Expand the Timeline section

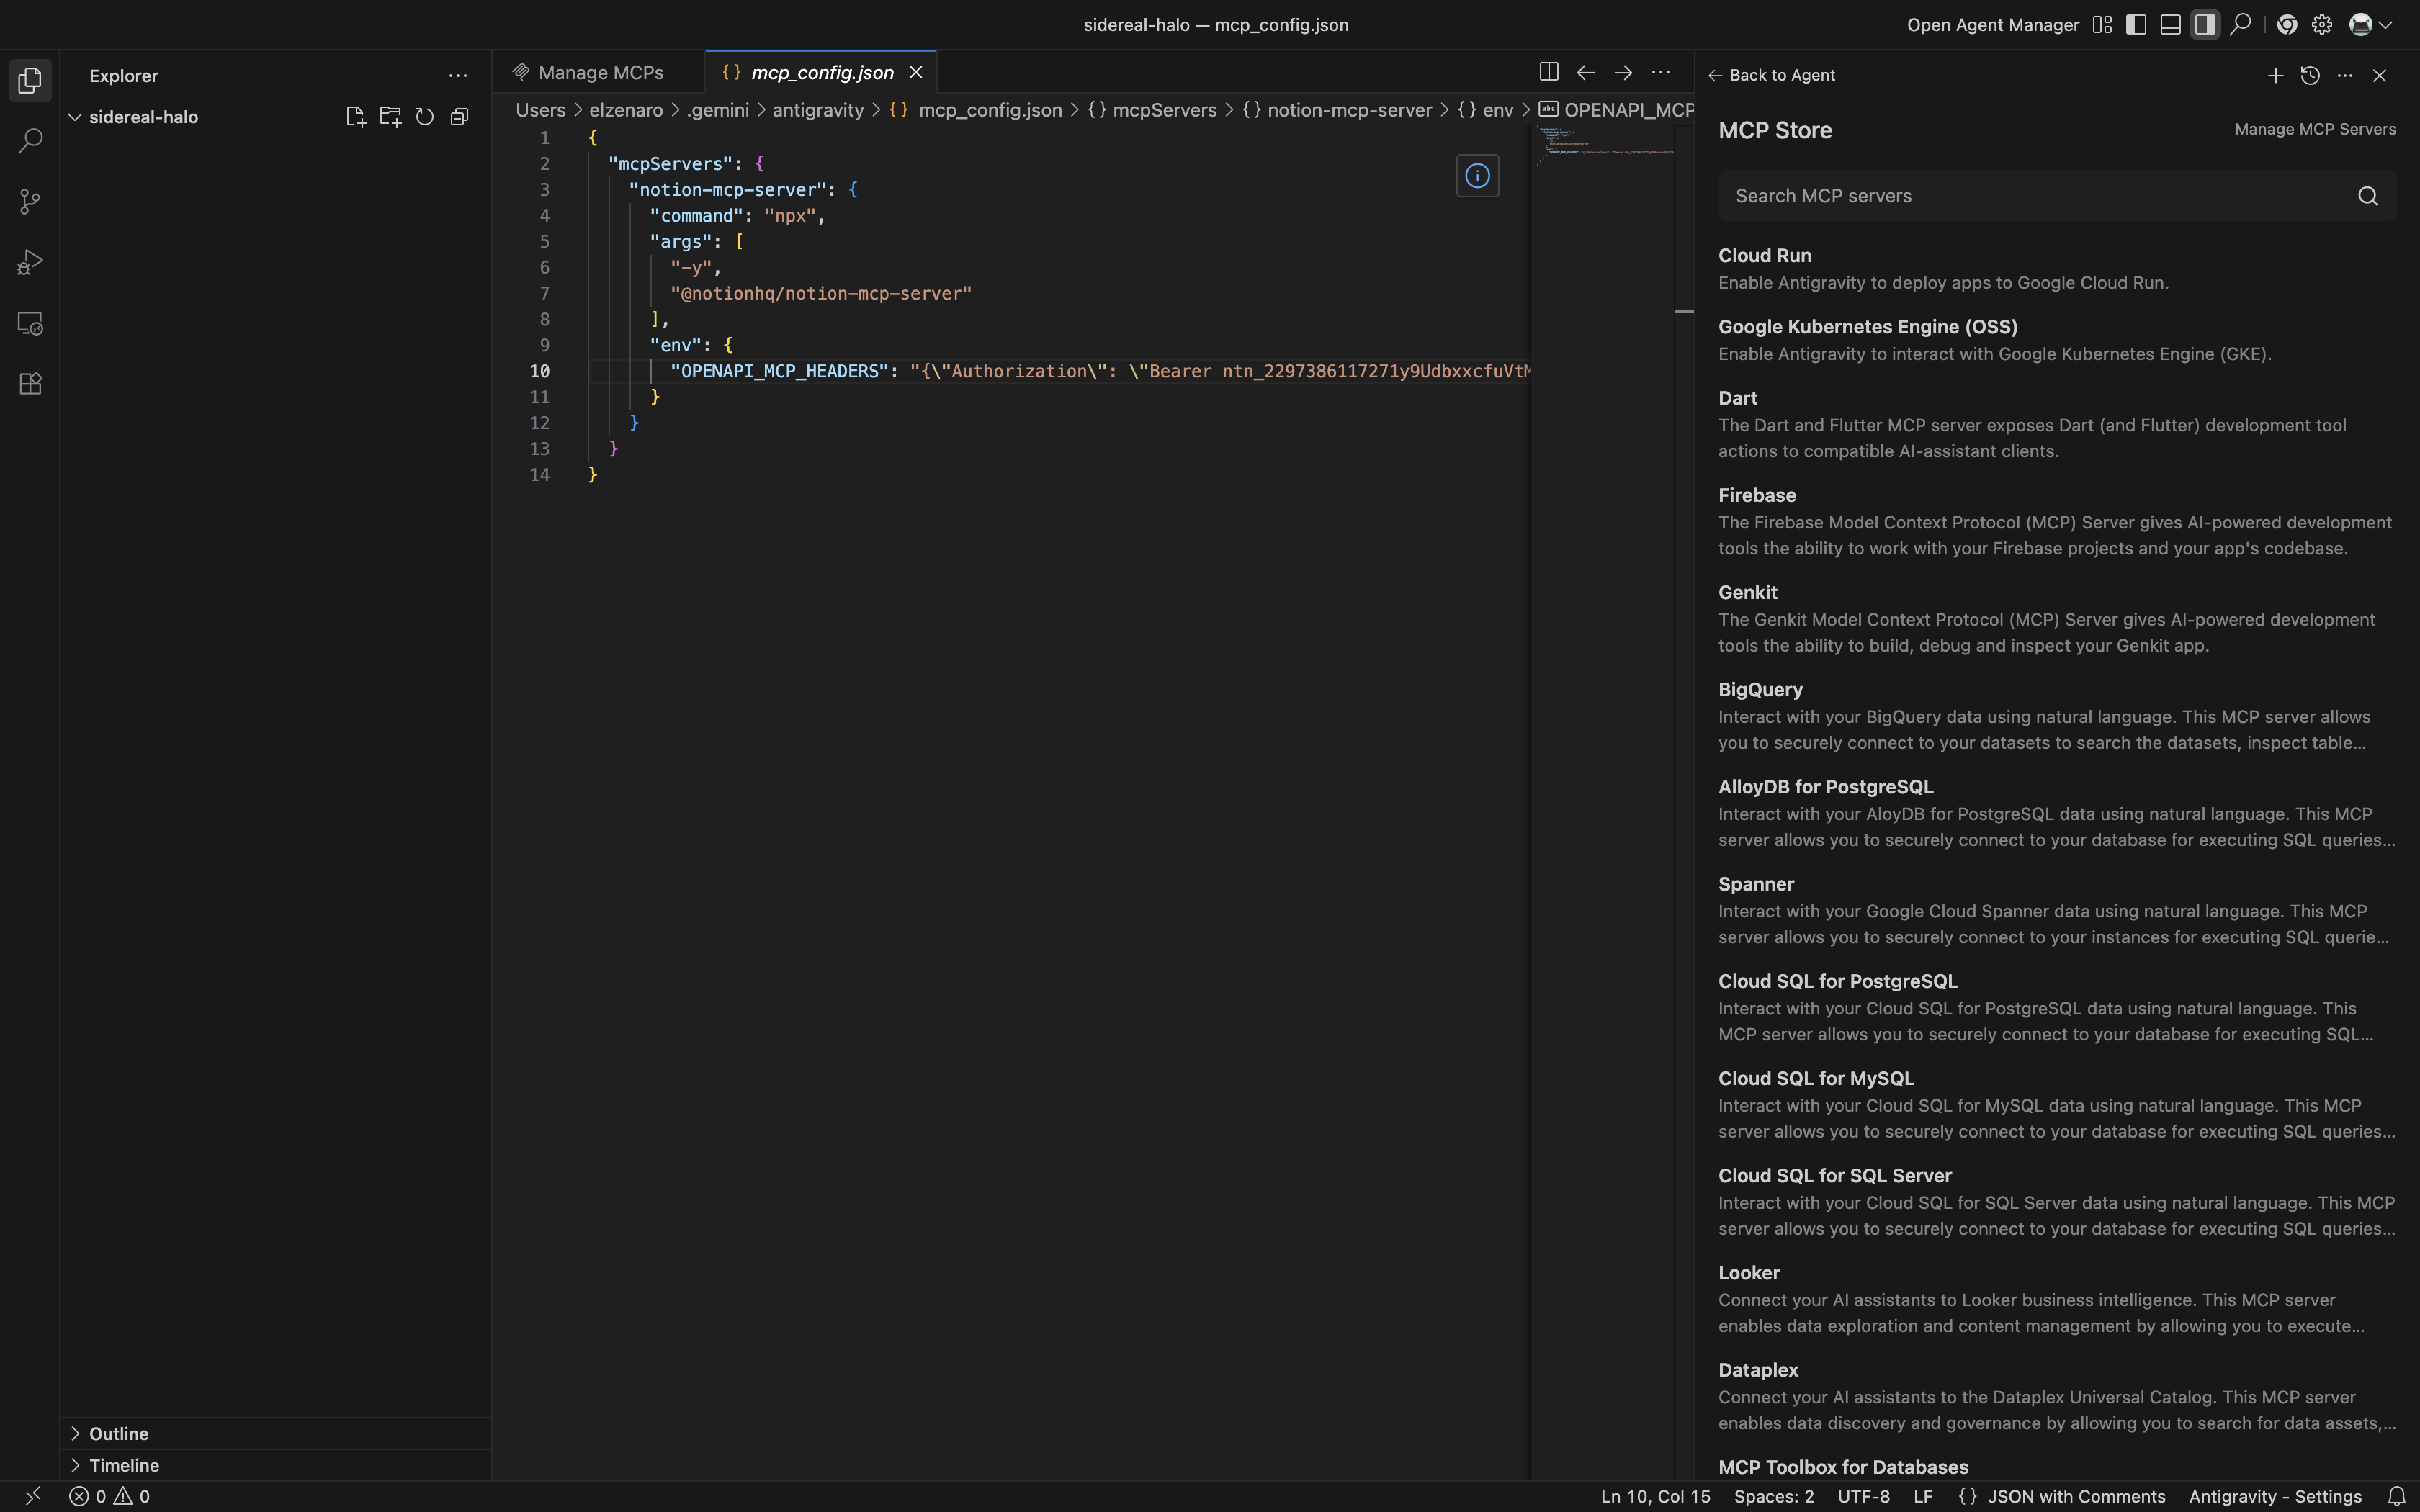123,1465
